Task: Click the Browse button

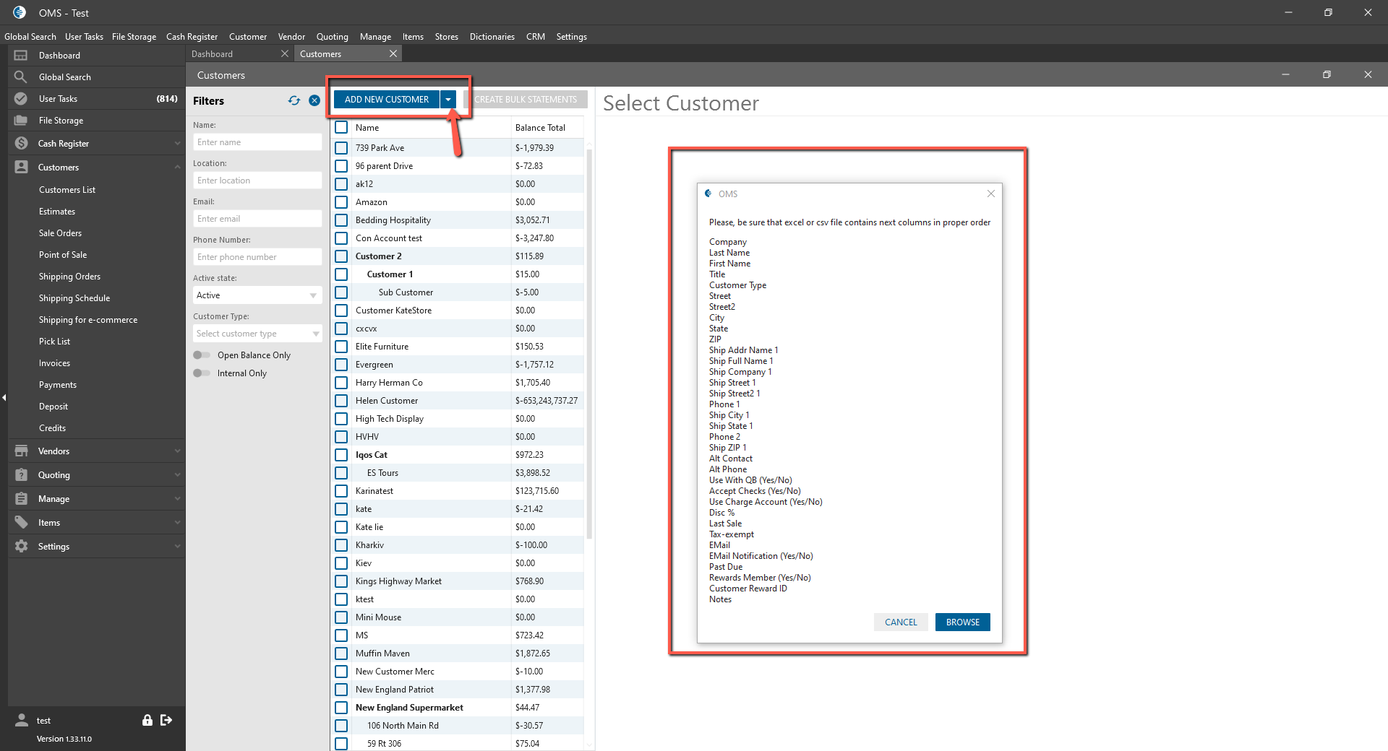Action: click(x=962, y=622)
